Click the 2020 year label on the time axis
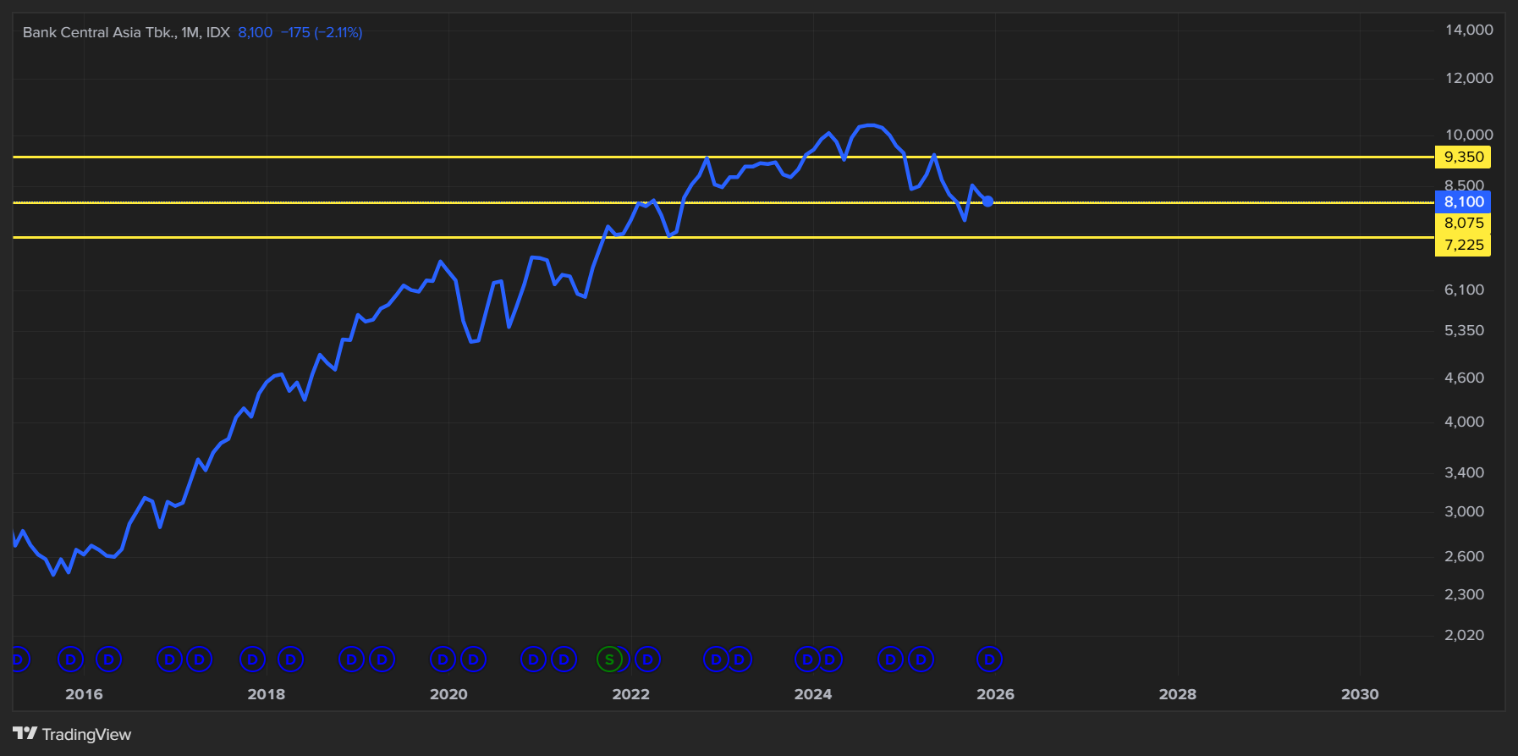This screenshot has width=1518, height=756. coord(448,694)
